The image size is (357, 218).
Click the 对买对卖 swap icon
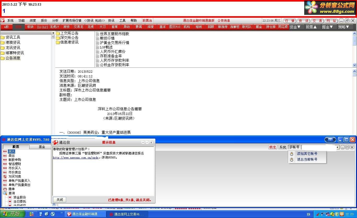(5, 177)
